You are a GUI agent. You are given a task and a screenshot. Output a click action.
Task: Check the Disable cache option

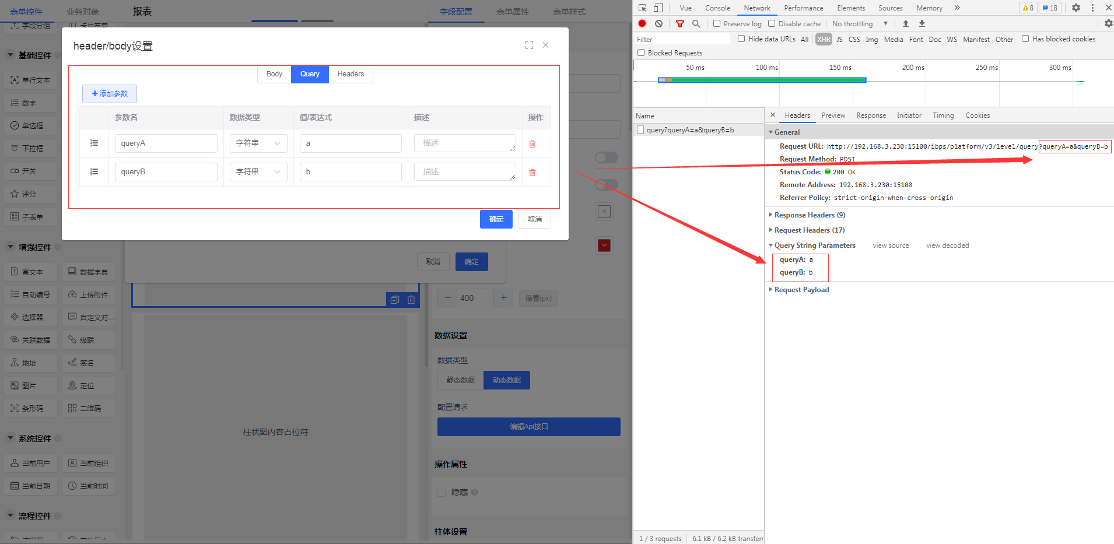pyautogui.click(x=772, y=24)
